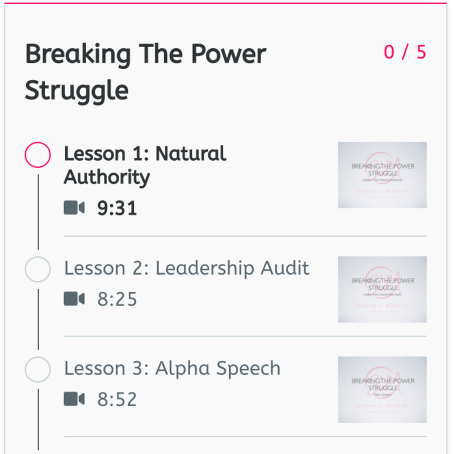Open Lesson 2: Leadership Audit
Screen dimensions: 454x454
pyautogui.click(x=187, y=268)
